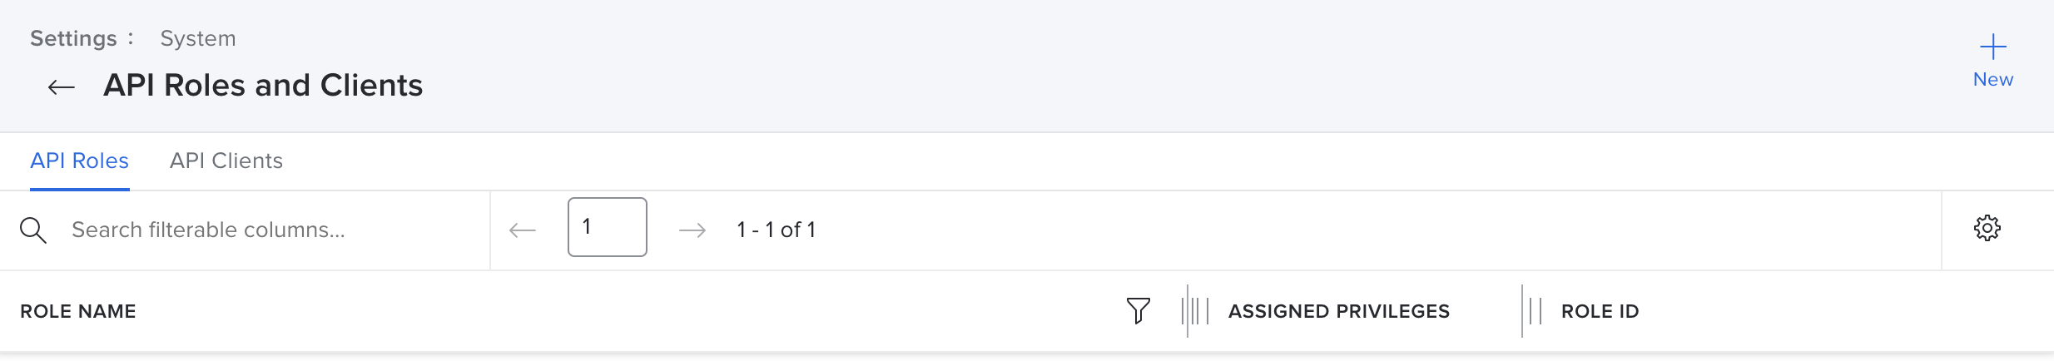2054x361 pixels.
Task: Sort by the Role ID column header
Action: 1600,311
